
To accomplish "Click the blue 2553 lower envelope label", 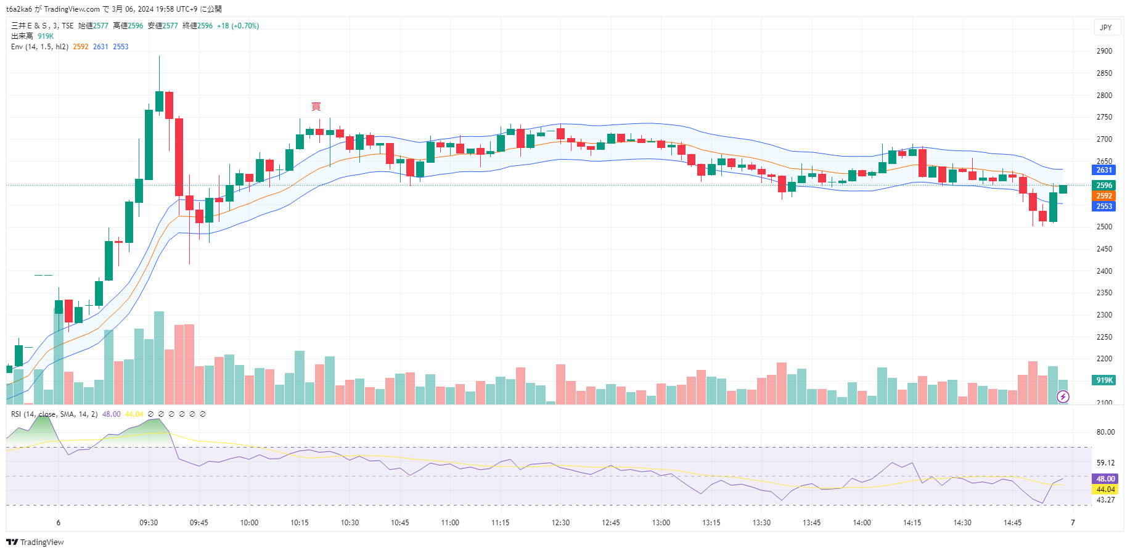I will [x=1103, y=207].
